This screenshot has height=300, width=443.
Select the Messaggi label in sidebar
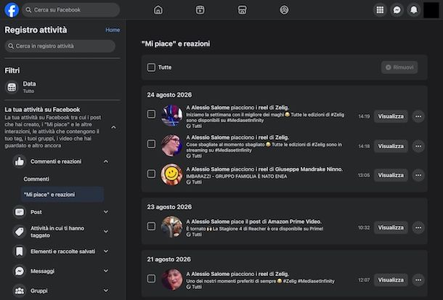coord(42,271)
